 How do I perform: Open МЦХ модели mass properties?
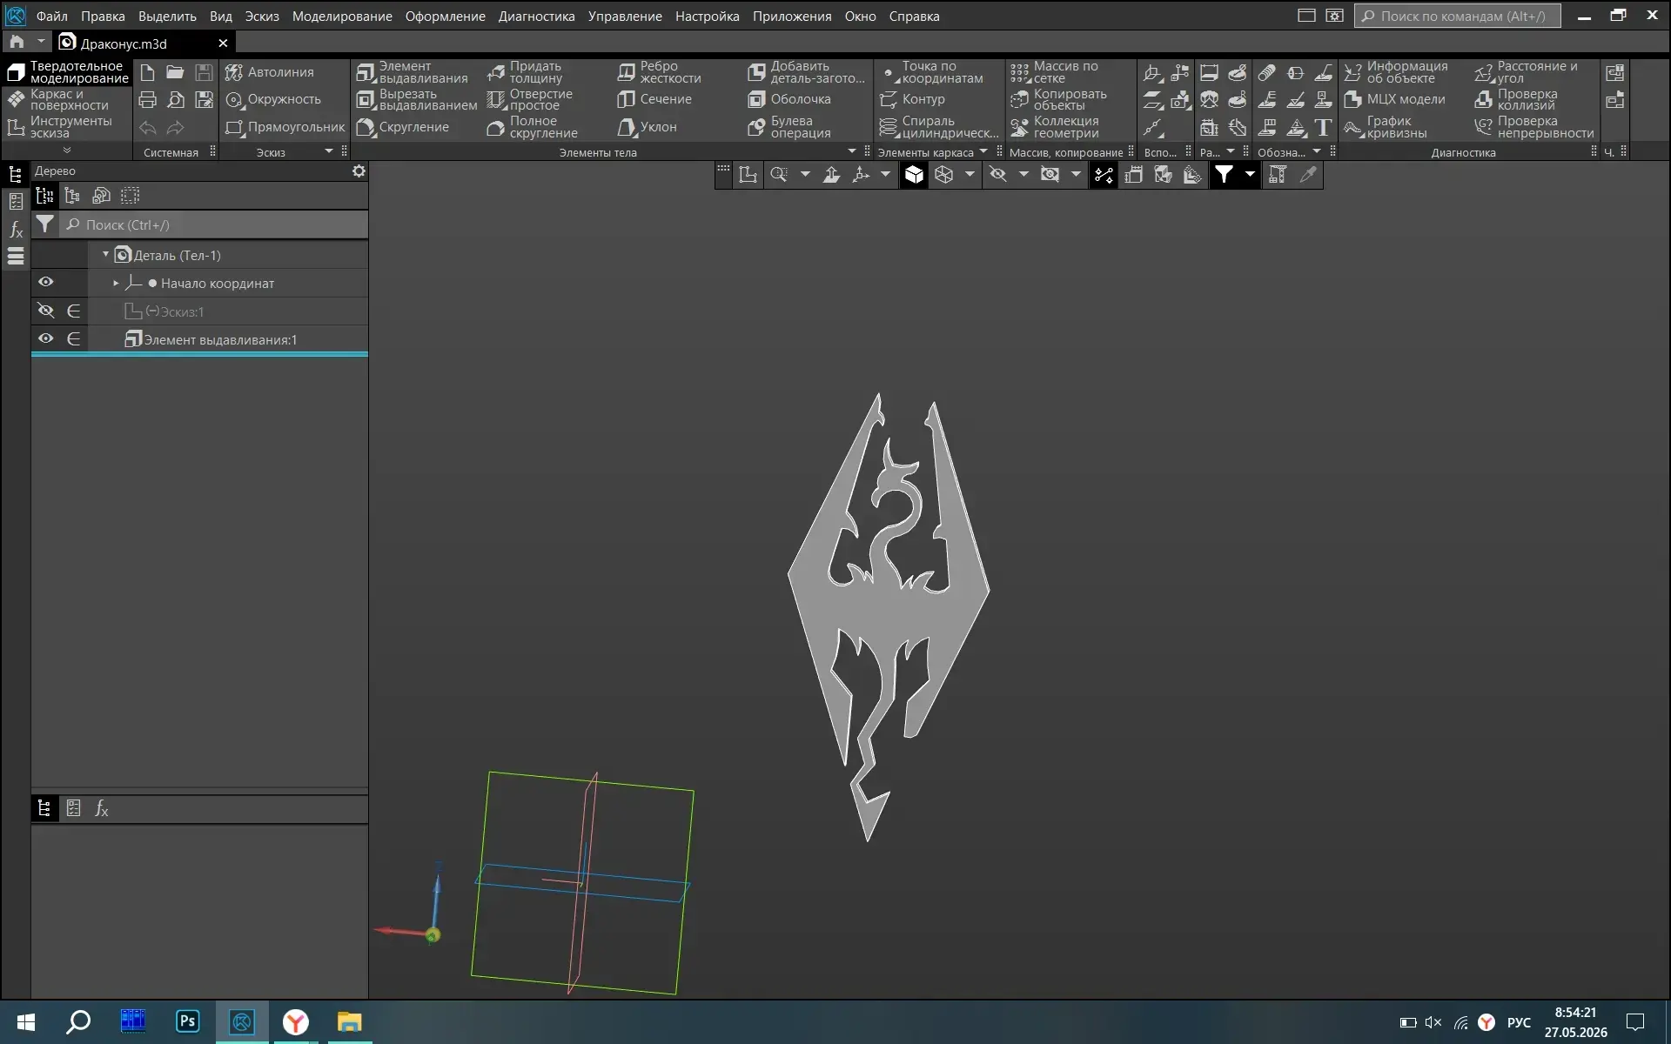[x=1394, y=99]
